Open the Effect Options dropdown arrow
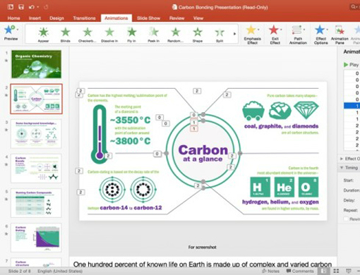 click(328, 30)
